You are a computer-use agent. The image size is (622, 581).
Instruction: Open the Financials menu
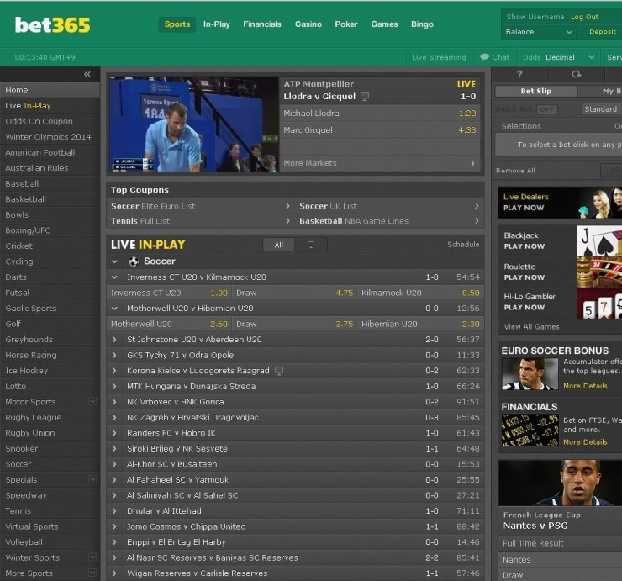262,24
